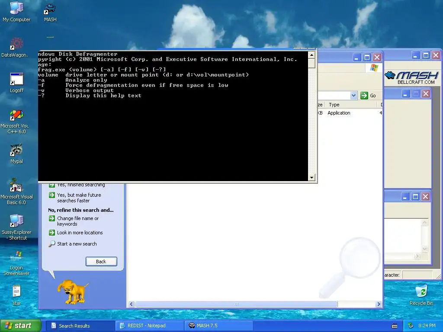Choose Look in more locations
The width and height of the screenshot is (443, 332).
[80, 233]
